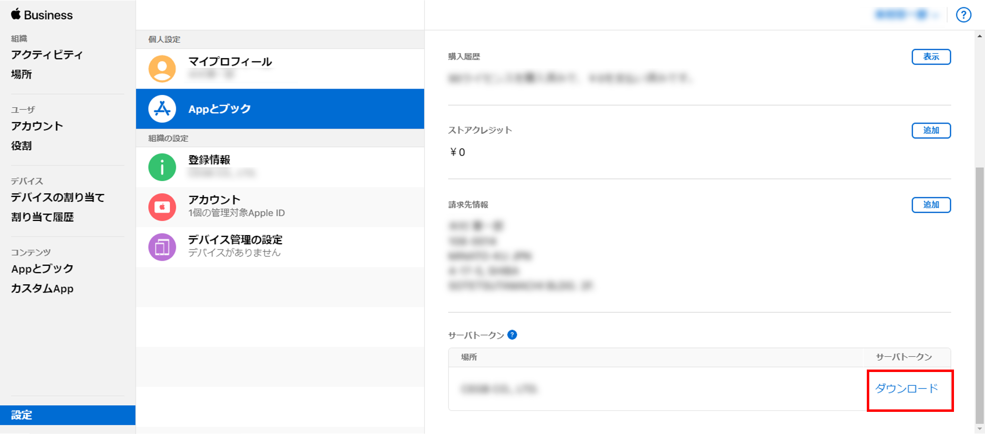Go to デバイスの割り当て
This screenshot has width=985, height=434.
pyautogui.click(x=58, y=197)
